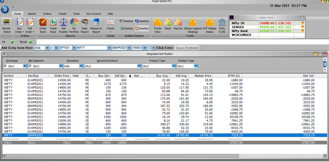Click the filter panel vertical scrollbar
This screenshot has width=329, height=162.
(x=325, y=64)
